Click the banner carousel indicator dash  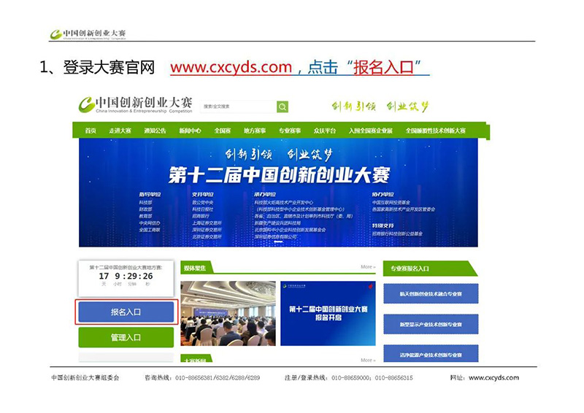point(278,242)
